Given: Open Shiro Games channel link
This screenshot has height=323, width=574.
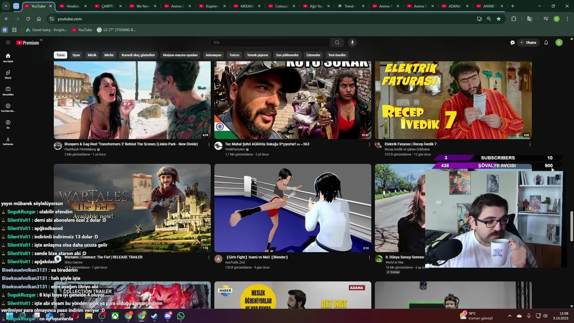Looking at the screenshot, I should [x=74, y=262].
